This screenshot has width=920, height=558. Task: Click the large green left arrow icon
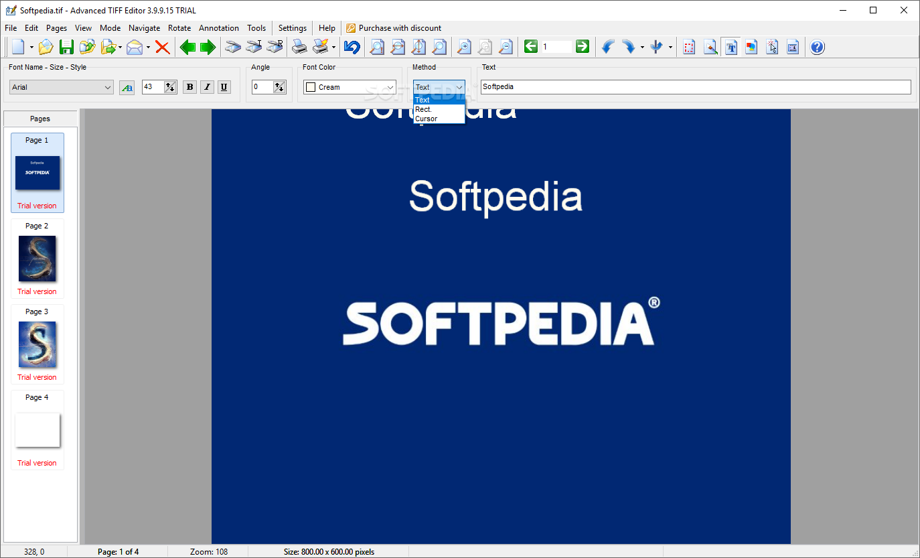pos(187,47)
